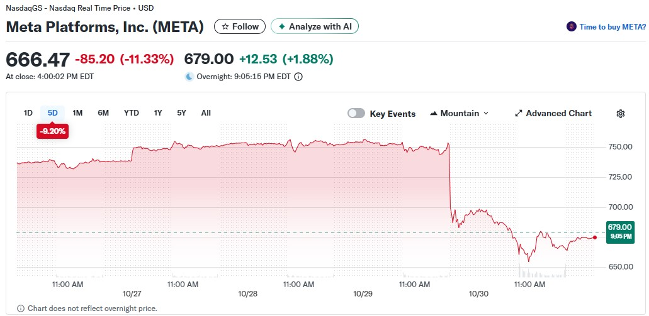Open the Time to buy META? link
This screenshot has height=316, width=649.
612,26
